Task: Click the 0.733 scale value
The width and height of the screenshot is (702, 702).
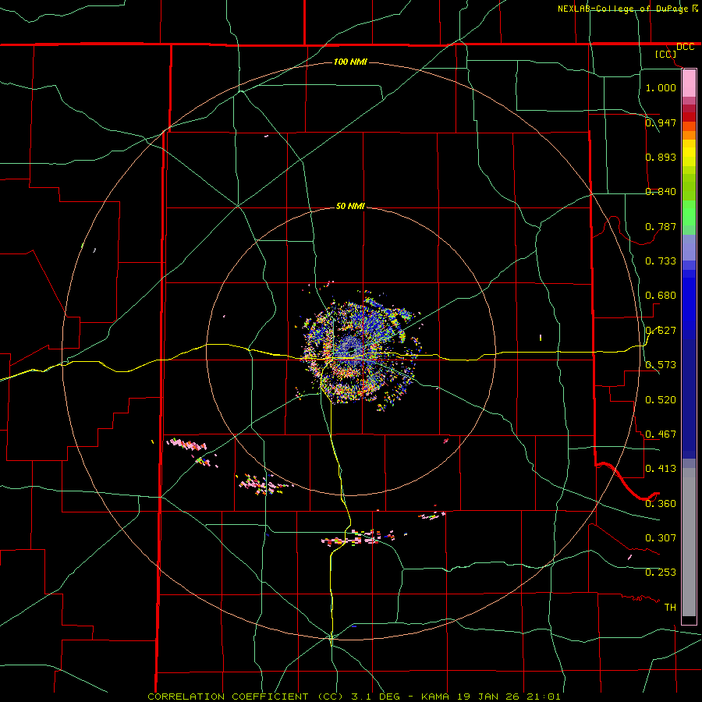Action: click(661, 261)
